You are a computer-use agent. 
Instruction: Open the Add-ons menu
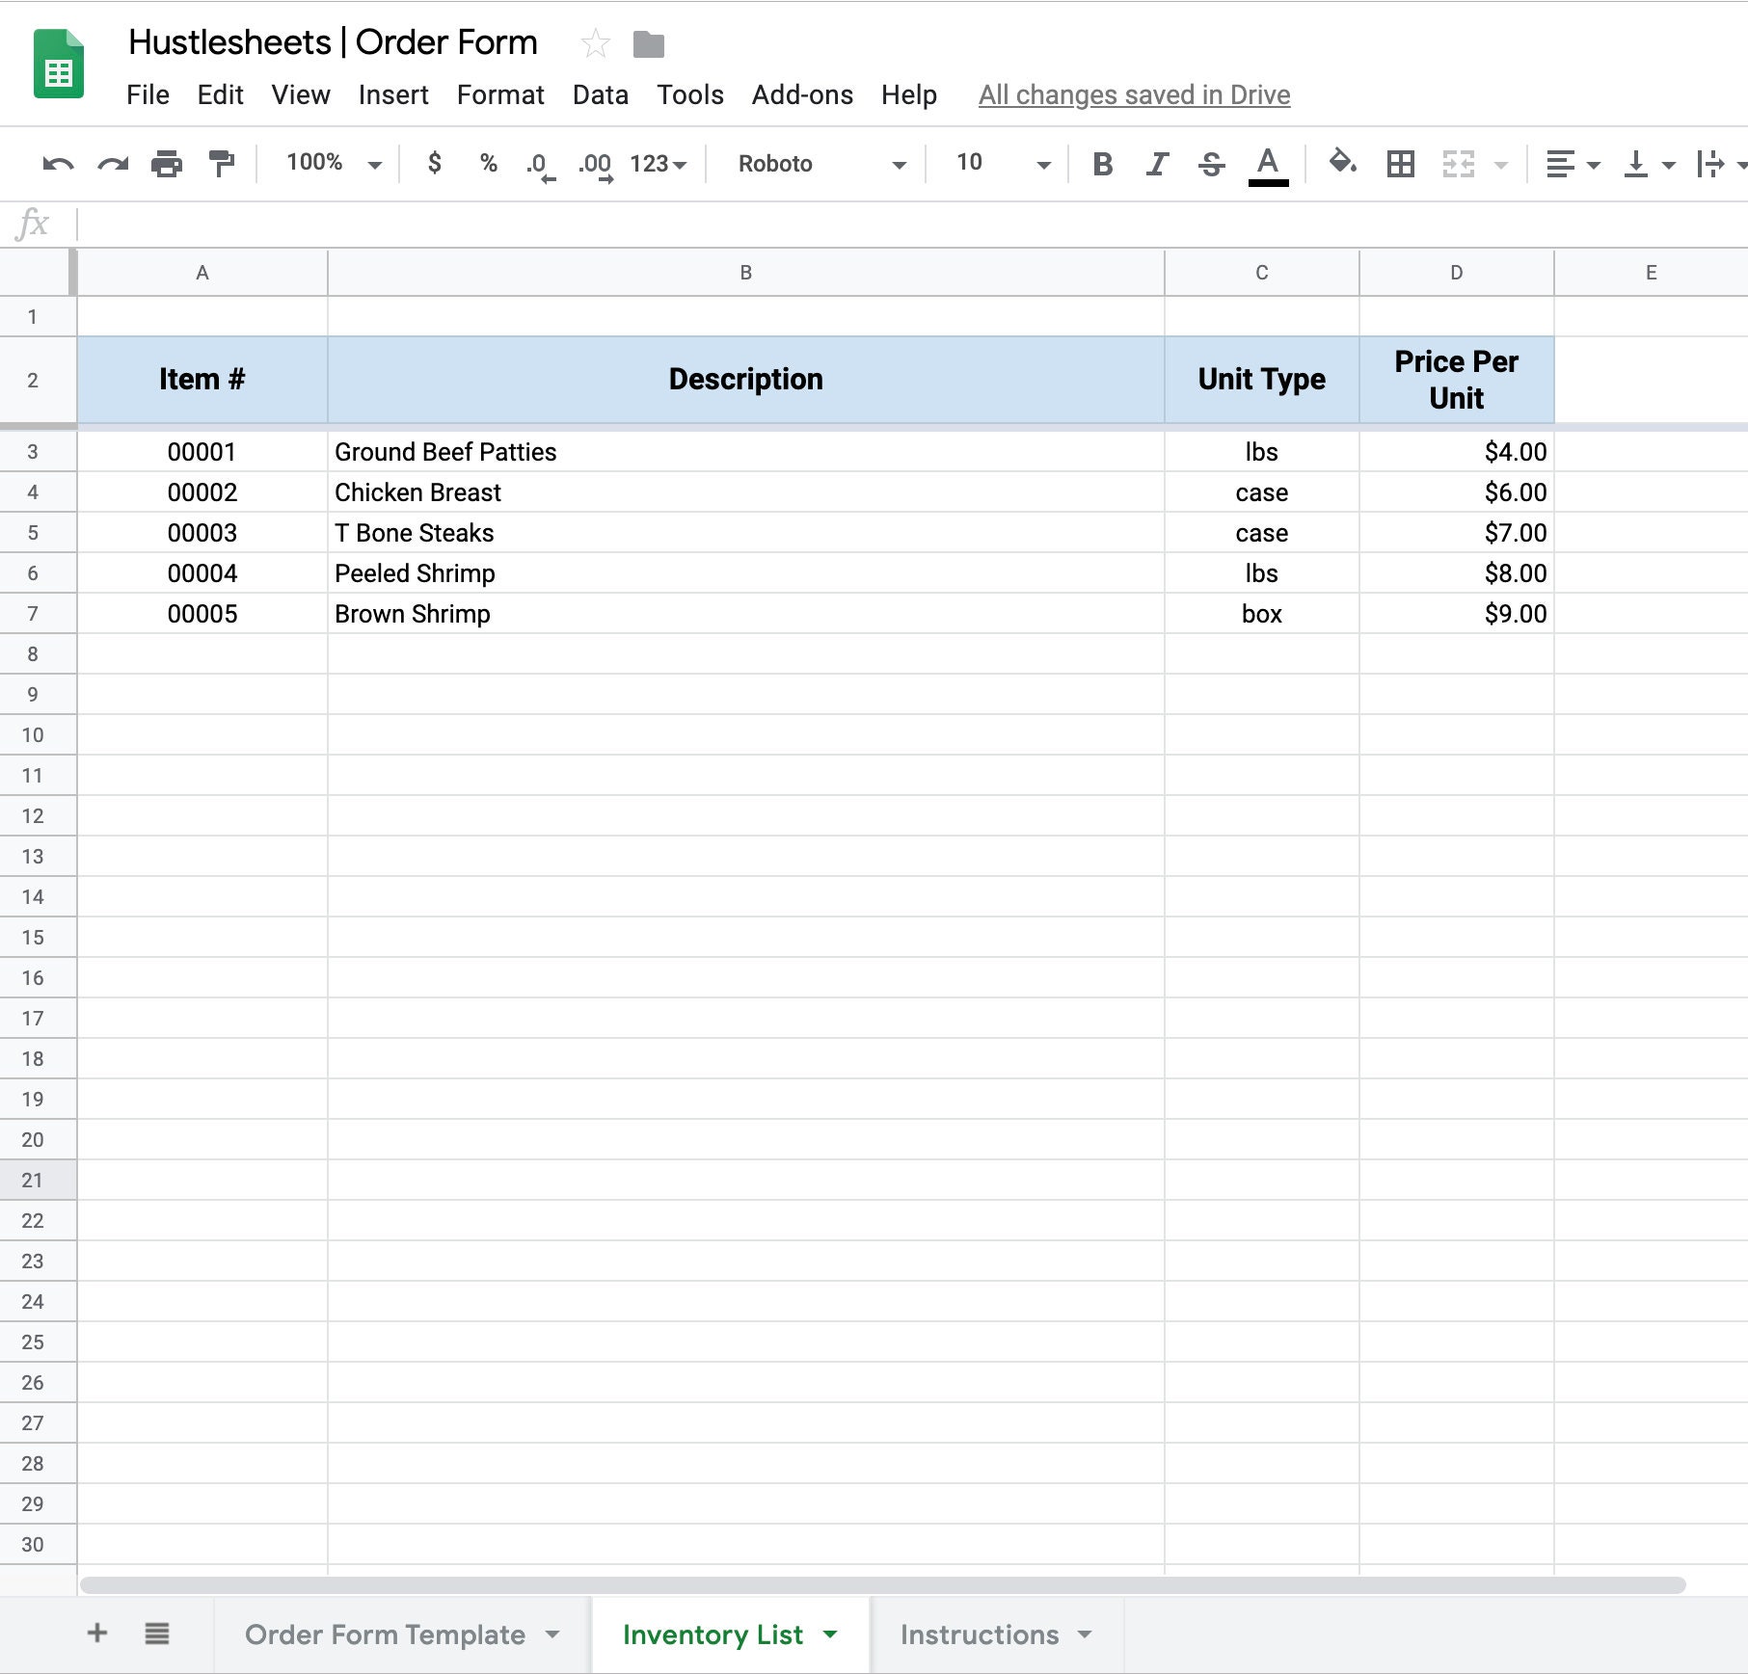[802, 94]
